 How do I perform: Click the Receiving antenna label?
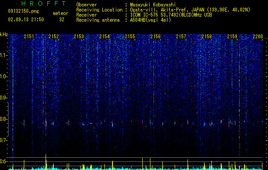click(98, 20)
